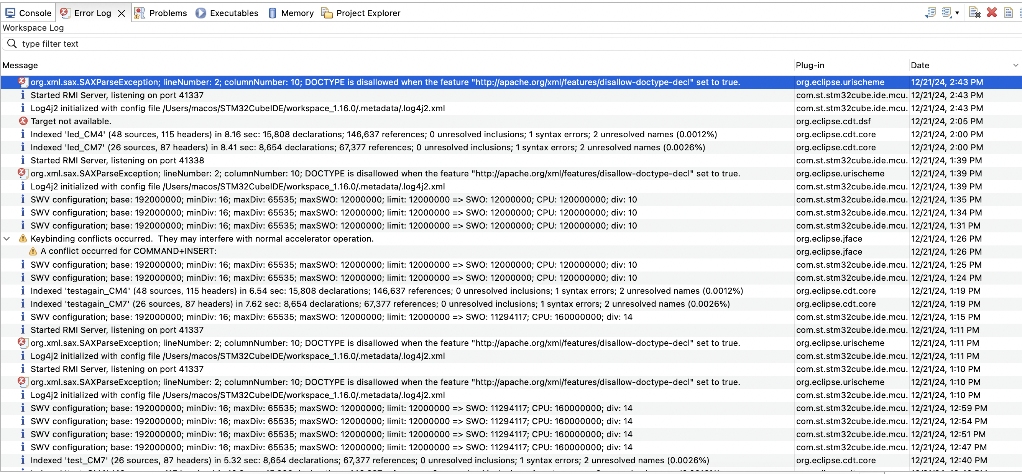
Task: Select the Indexed 'led_CM4' log entry
Action: tap(373, 135)
